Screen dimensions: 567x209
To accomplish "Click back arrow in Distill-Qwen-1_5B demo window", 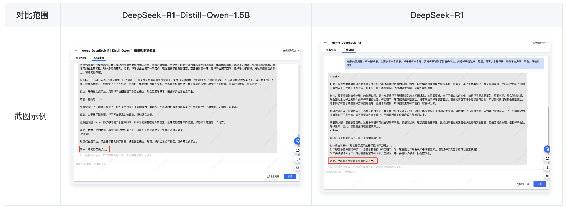I will pos(76,51).
